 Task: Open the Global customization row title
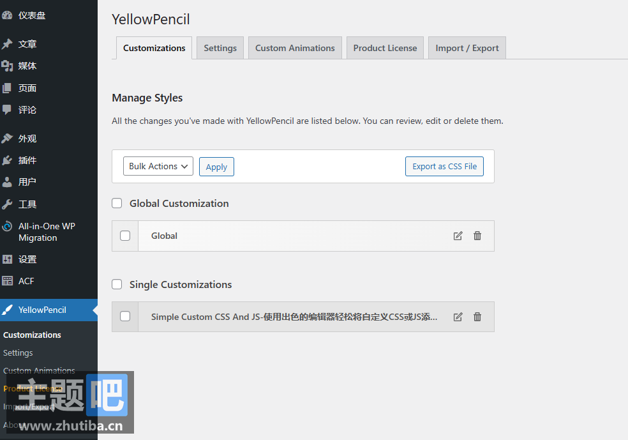164,236
